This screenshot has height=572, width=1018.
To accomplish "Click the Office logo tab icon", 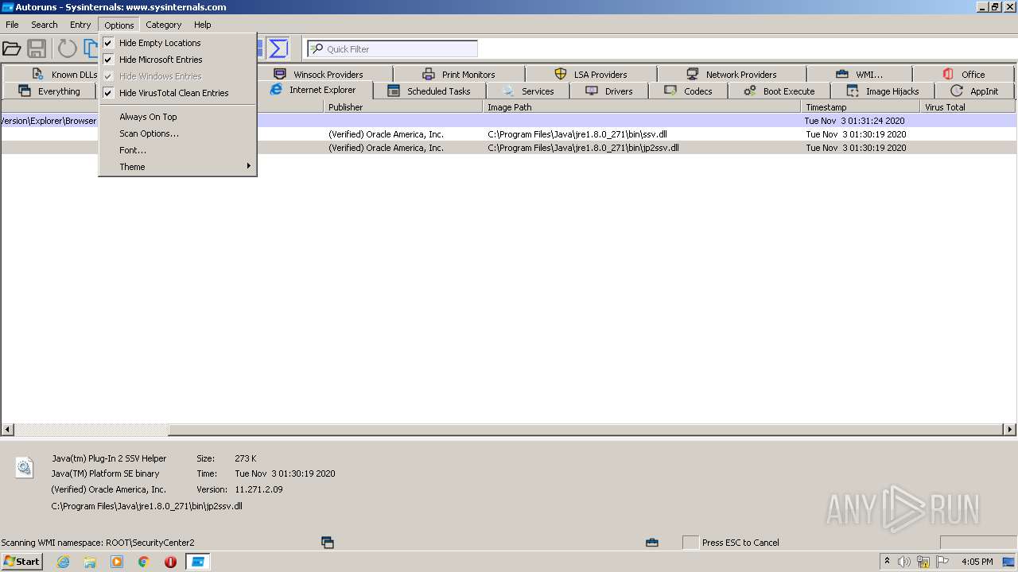I will (x=948, y=74).
